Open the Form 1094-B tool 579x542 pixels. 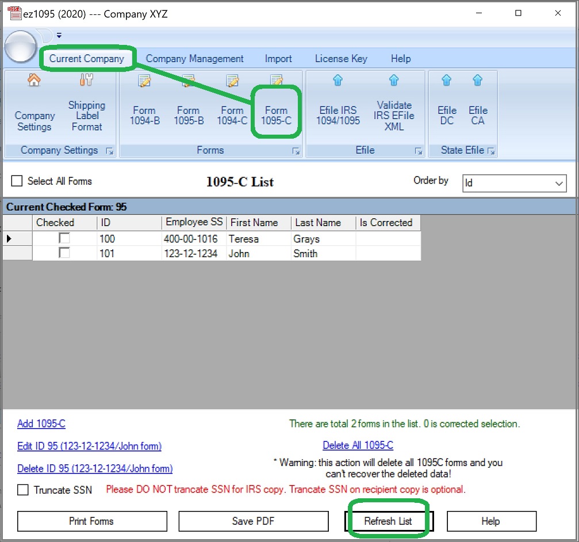(144, 110)
